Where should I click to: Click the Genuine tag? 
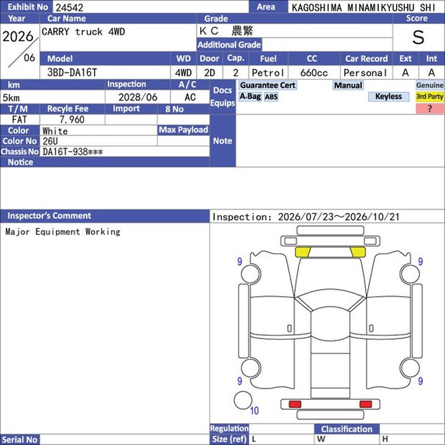(429, 85)
